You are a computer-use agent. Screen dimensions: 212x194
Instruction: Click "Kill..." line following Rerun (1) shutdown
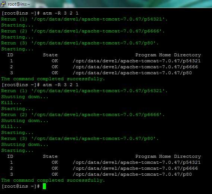tap(11, 103)
